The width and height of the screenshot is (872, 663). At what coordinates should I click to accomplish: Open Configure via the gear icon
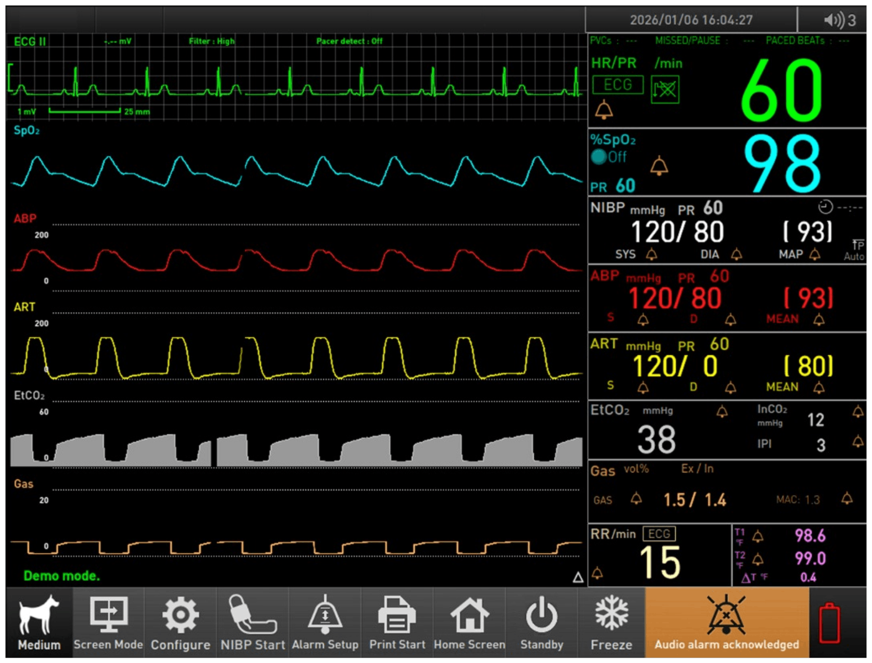click(x=180, y=622)
